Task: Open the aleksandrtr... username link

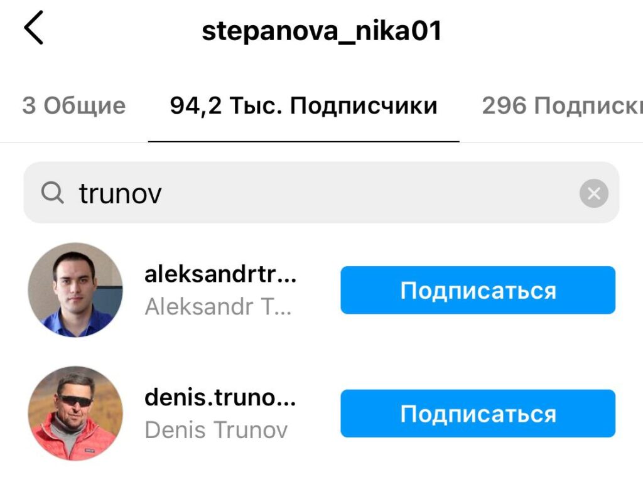Action: pyautogui.click(x=220, y=274)
